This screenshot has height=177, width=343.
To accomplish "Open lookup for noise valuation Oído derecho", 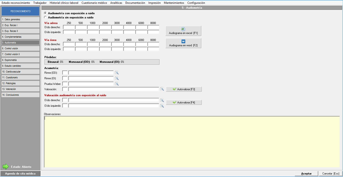I will coord(162,100).
